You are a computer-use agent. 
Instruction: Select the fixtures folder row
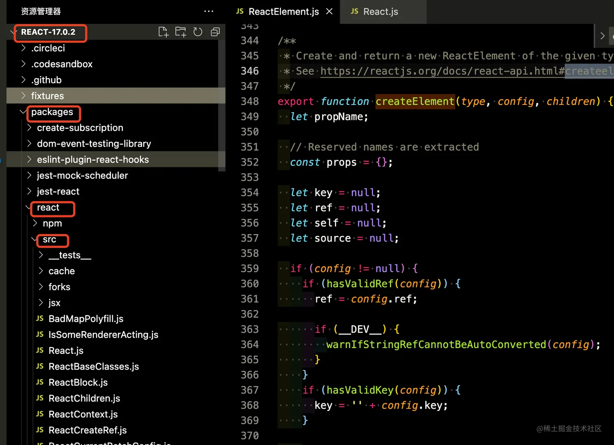[116, 96]
